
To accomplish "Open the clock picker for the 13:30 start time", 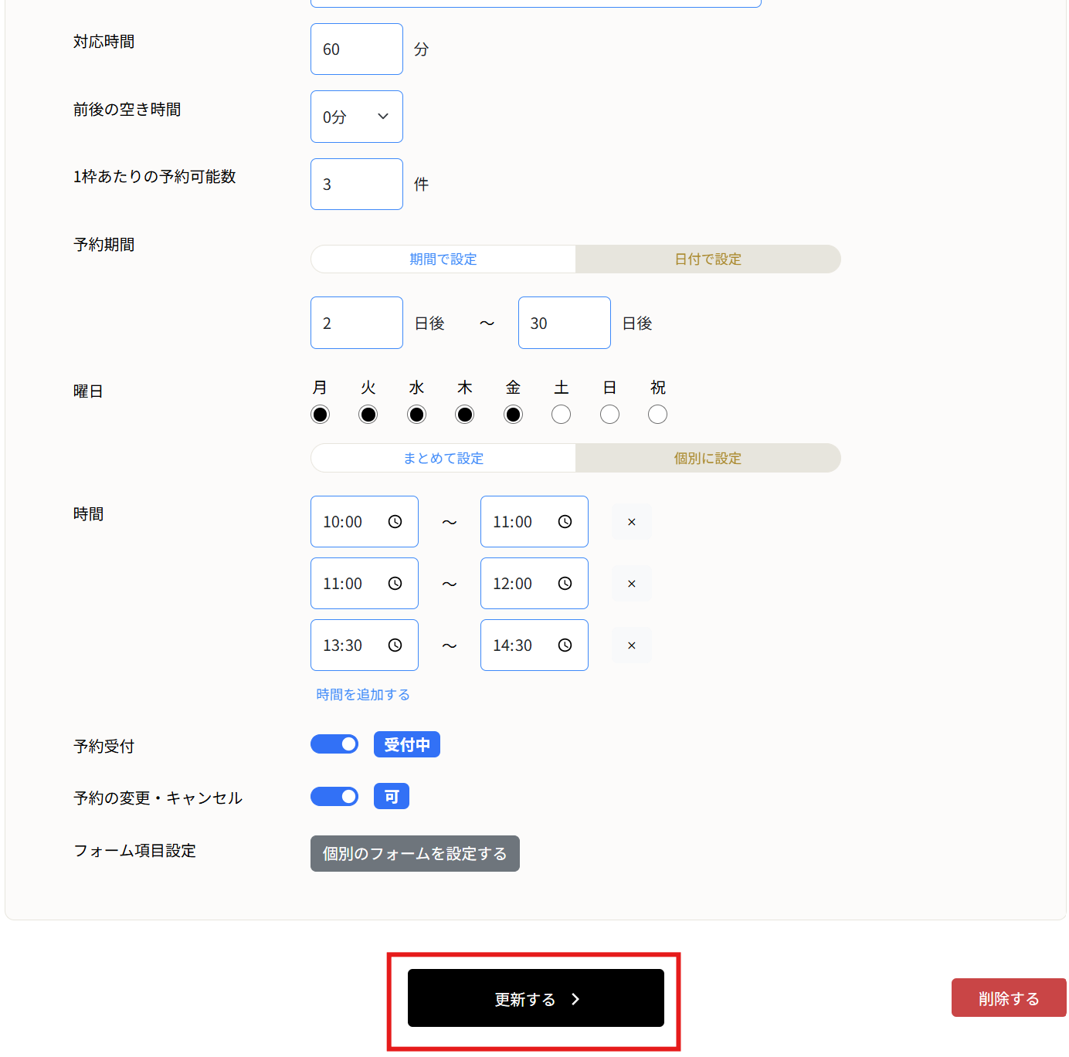I will click(395, 645).
